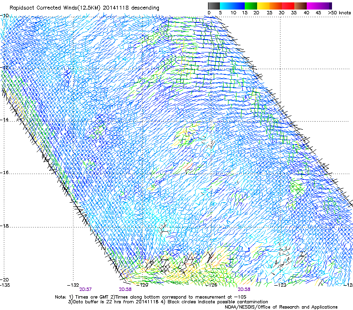Click the '-123' longitude axis label
Viewport: 353px width, 310px height.
click(280, 285)
